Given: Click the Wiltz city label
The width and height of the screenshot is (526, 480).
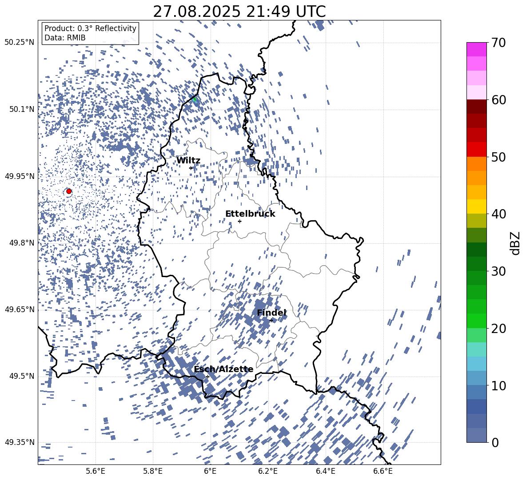Looking at the screenshot, I should click(188, 161).
